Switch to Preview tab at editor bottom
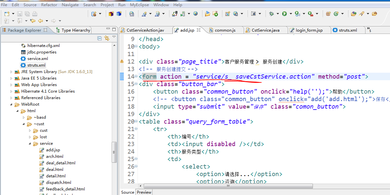 (x=144, y=192)
